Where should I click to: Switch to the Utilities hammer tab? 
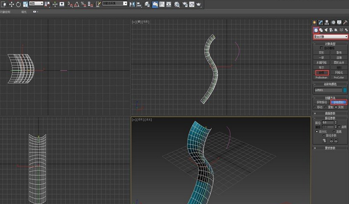(x=345, y=22)
